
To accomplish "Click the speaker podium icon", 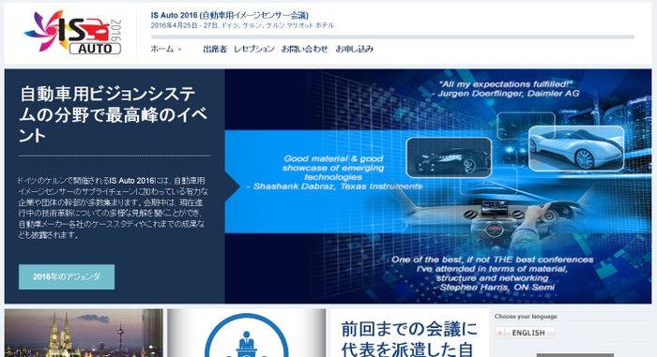I will coord(246,335).
